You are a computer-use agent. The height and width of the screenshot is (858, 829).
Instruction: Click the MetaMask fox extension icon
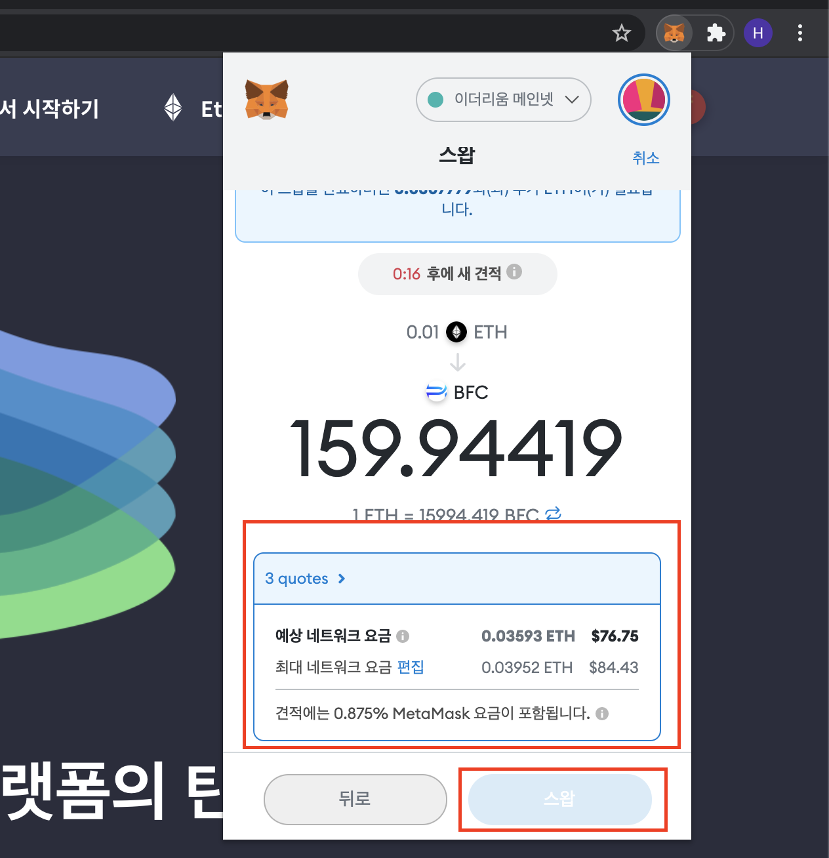(674, 33)
